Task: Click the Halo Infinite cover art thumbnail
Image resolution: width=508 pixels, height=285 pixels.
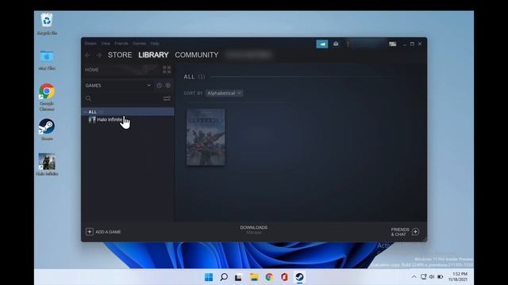Action: click(x=206, y=137)
